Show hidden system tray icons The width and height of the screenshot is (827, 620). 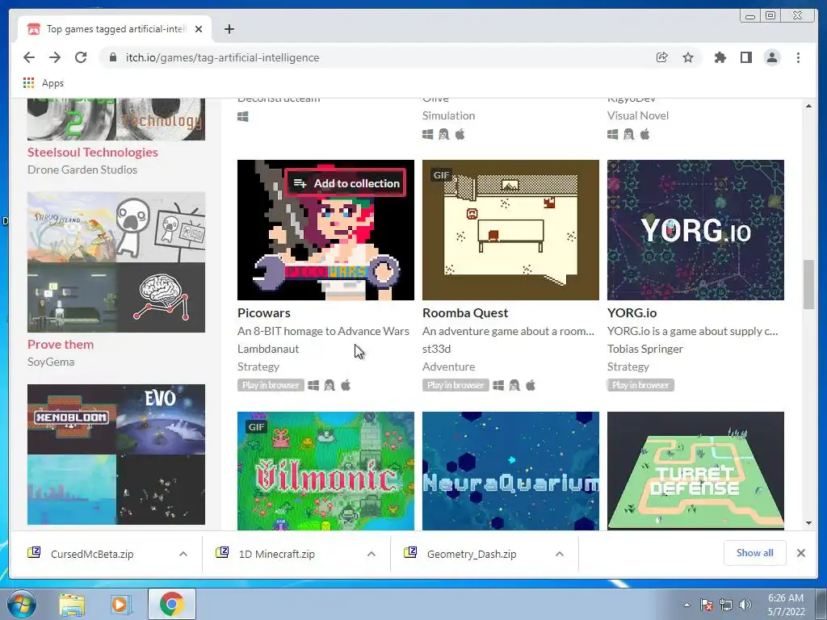pos(686,605)
